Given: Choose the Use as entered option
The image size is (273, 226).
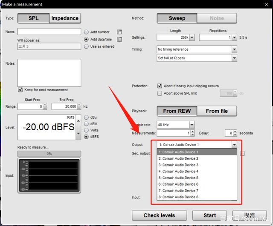Looking at the screenshot, I should (x=86, y=46).
